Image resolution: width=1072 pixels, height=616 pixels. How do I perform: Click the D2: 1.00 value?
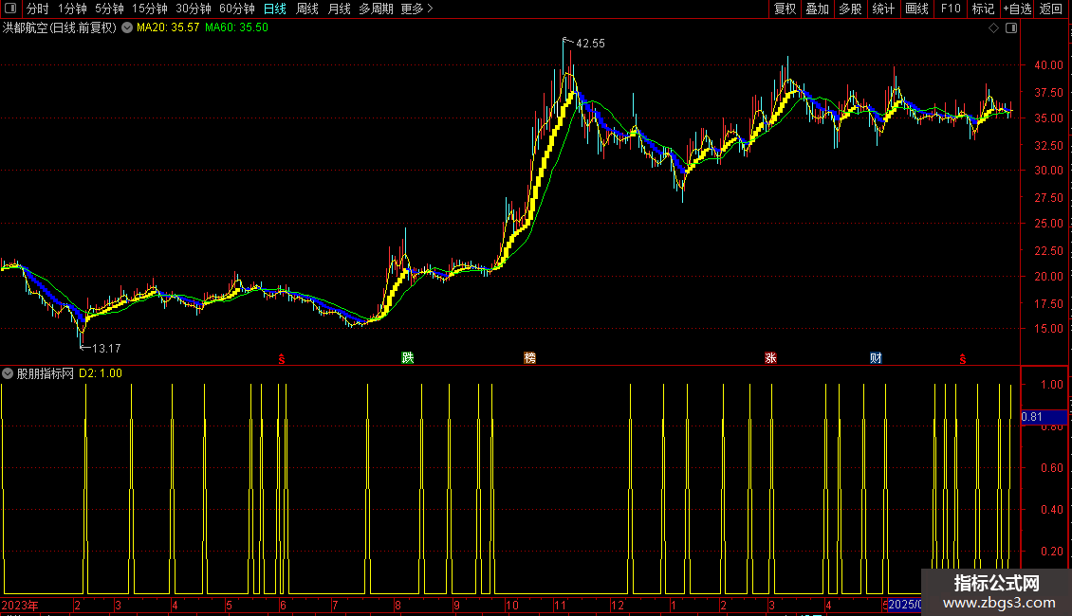coord(101,373)
